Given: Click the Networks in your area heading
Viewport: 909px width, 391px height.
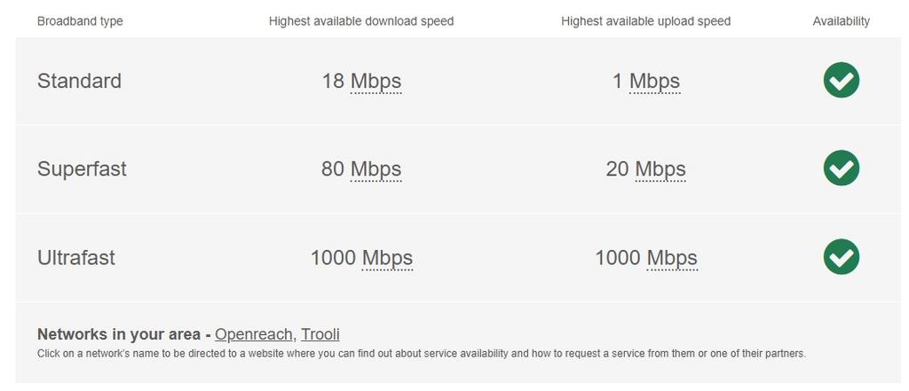Looking at the screenshot, I should point(119,334).
